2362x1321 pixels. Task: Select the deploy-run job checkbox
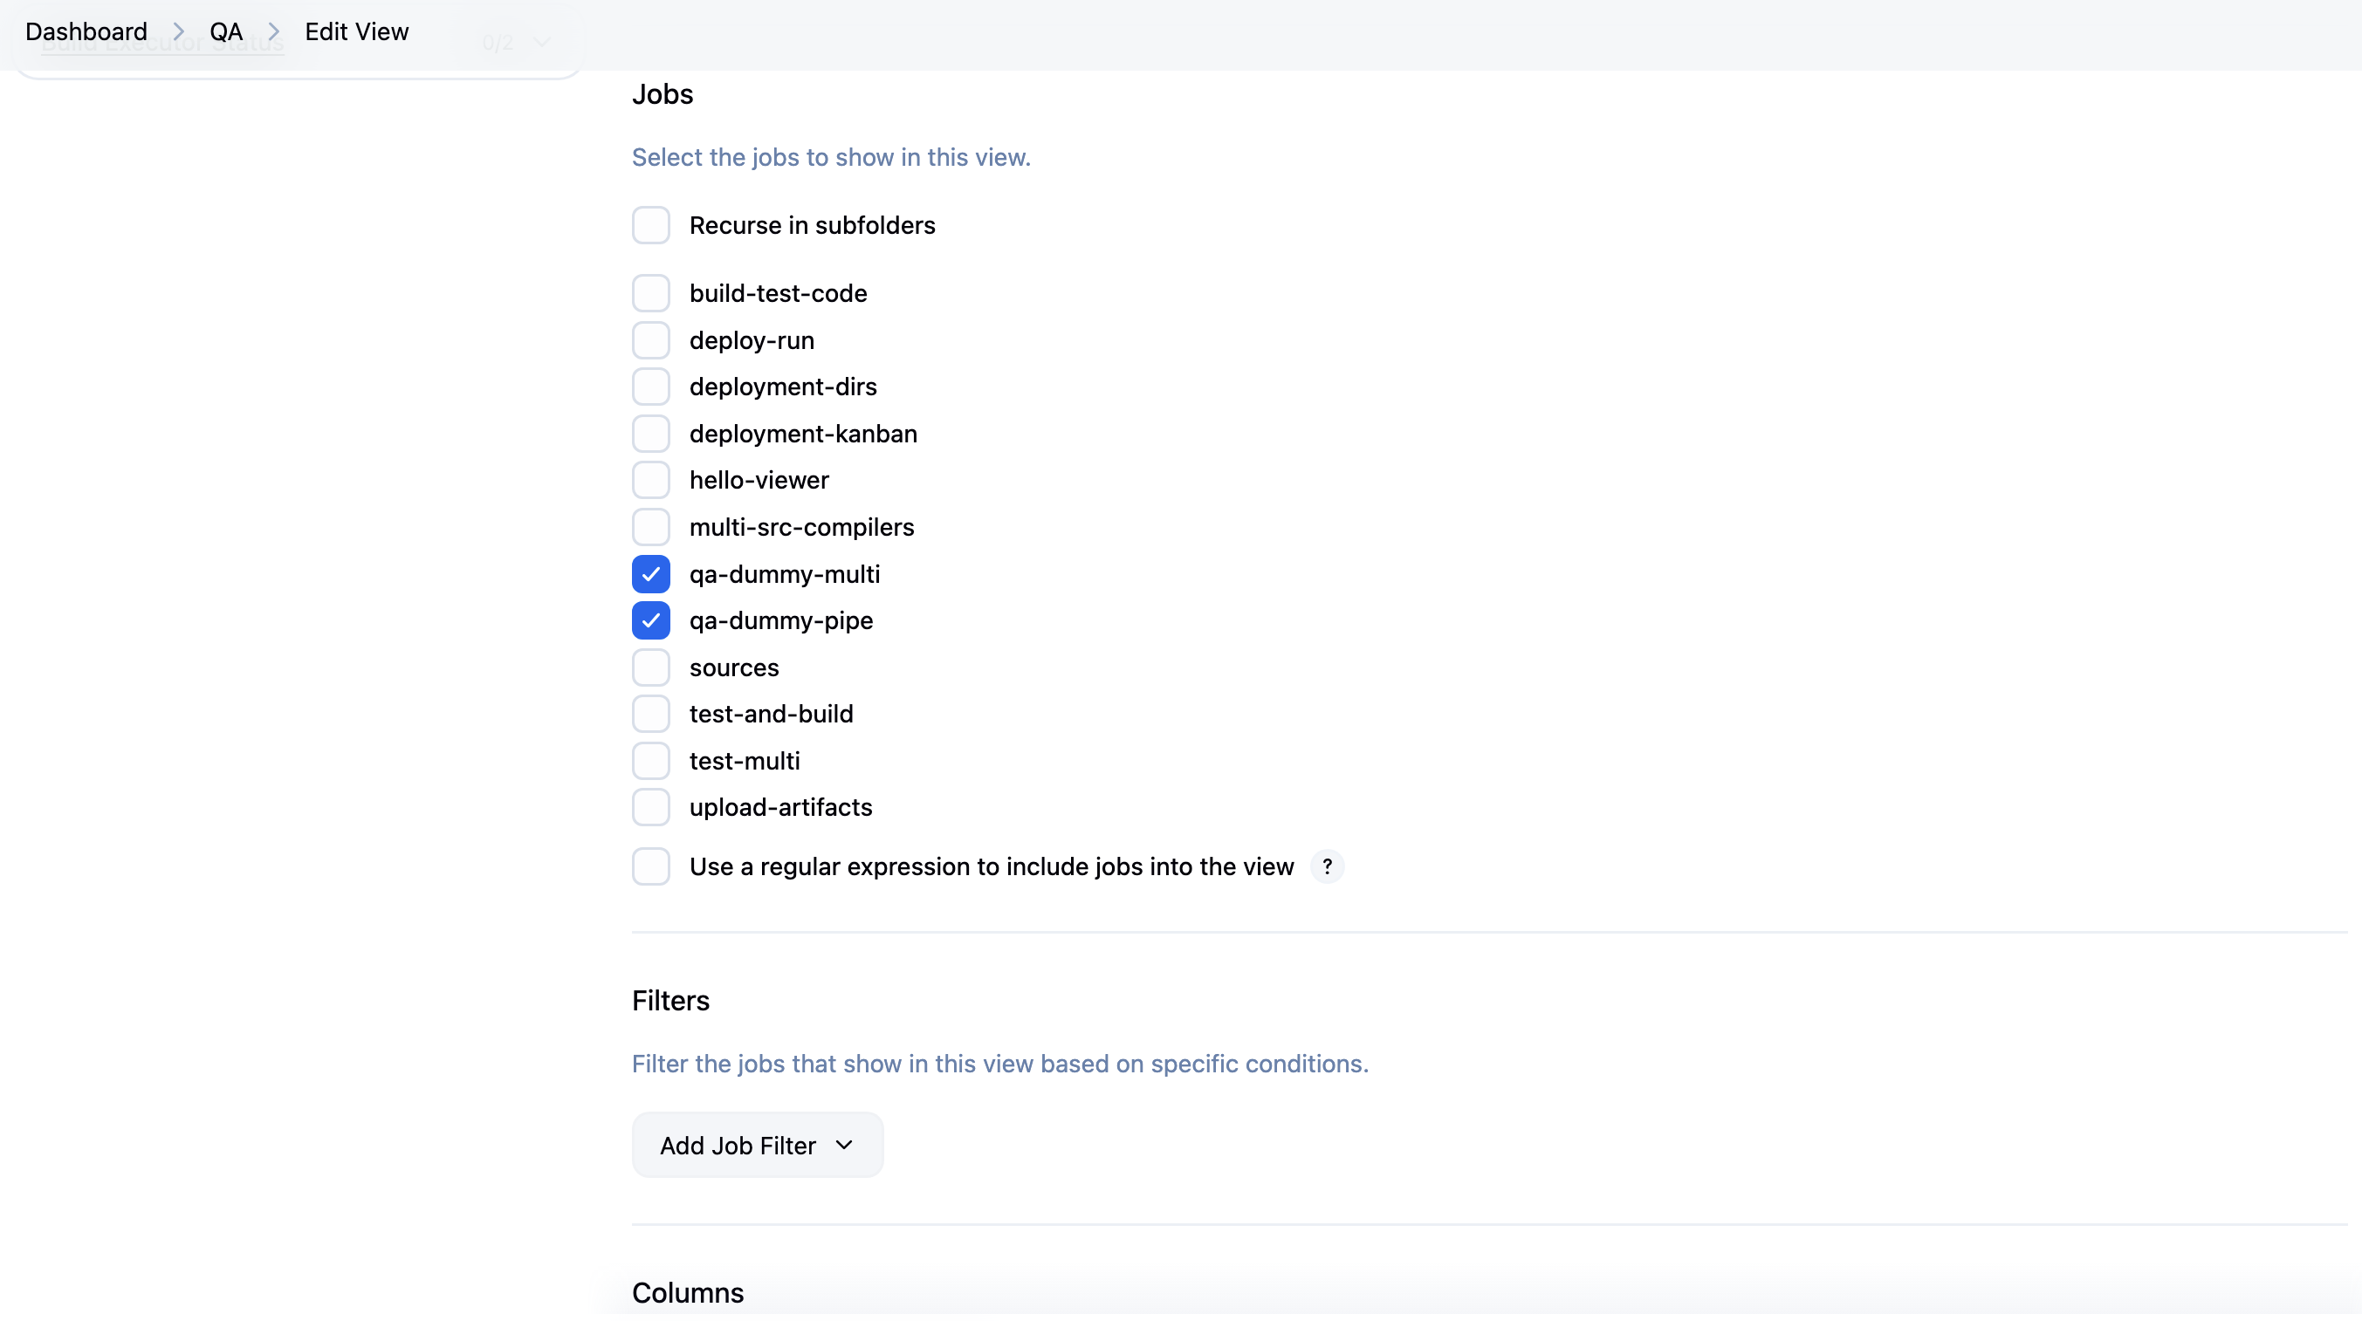(x=651, y=340)
